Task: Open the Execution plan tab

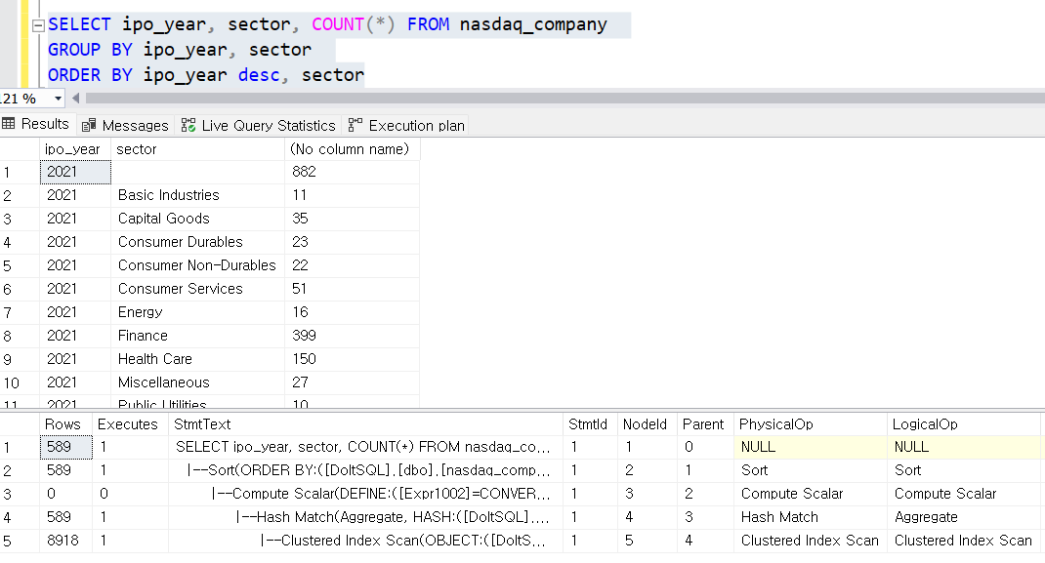Action: [x=406, y=125]
